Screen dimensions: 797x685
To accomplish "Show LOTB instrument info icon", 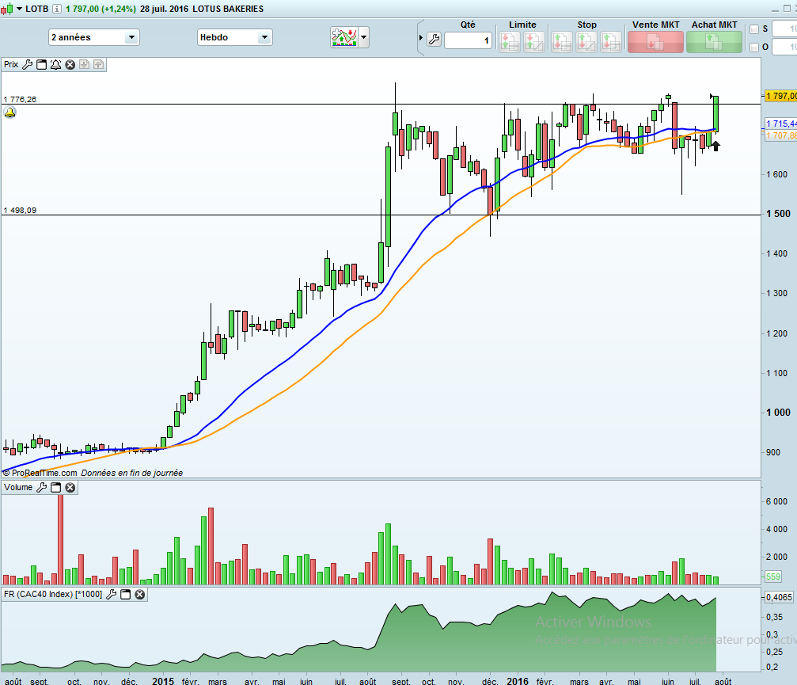I will click(x=57, y=9).
